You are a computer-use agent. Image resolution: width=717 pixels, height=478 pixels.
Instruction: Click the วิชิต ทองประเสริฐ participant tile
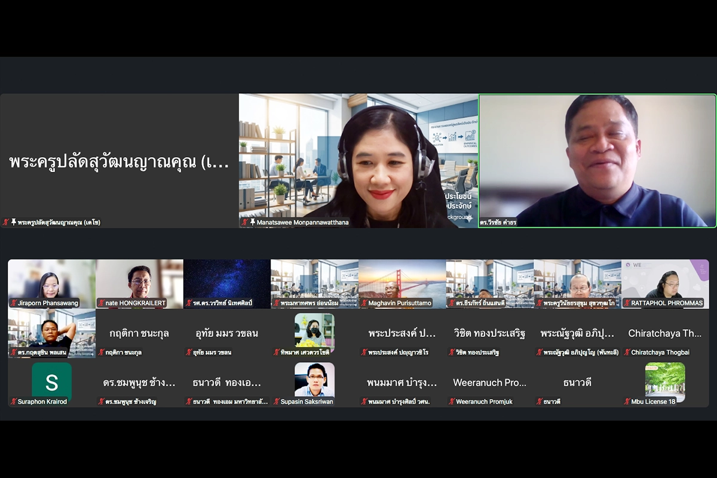[x=489, y=333]
